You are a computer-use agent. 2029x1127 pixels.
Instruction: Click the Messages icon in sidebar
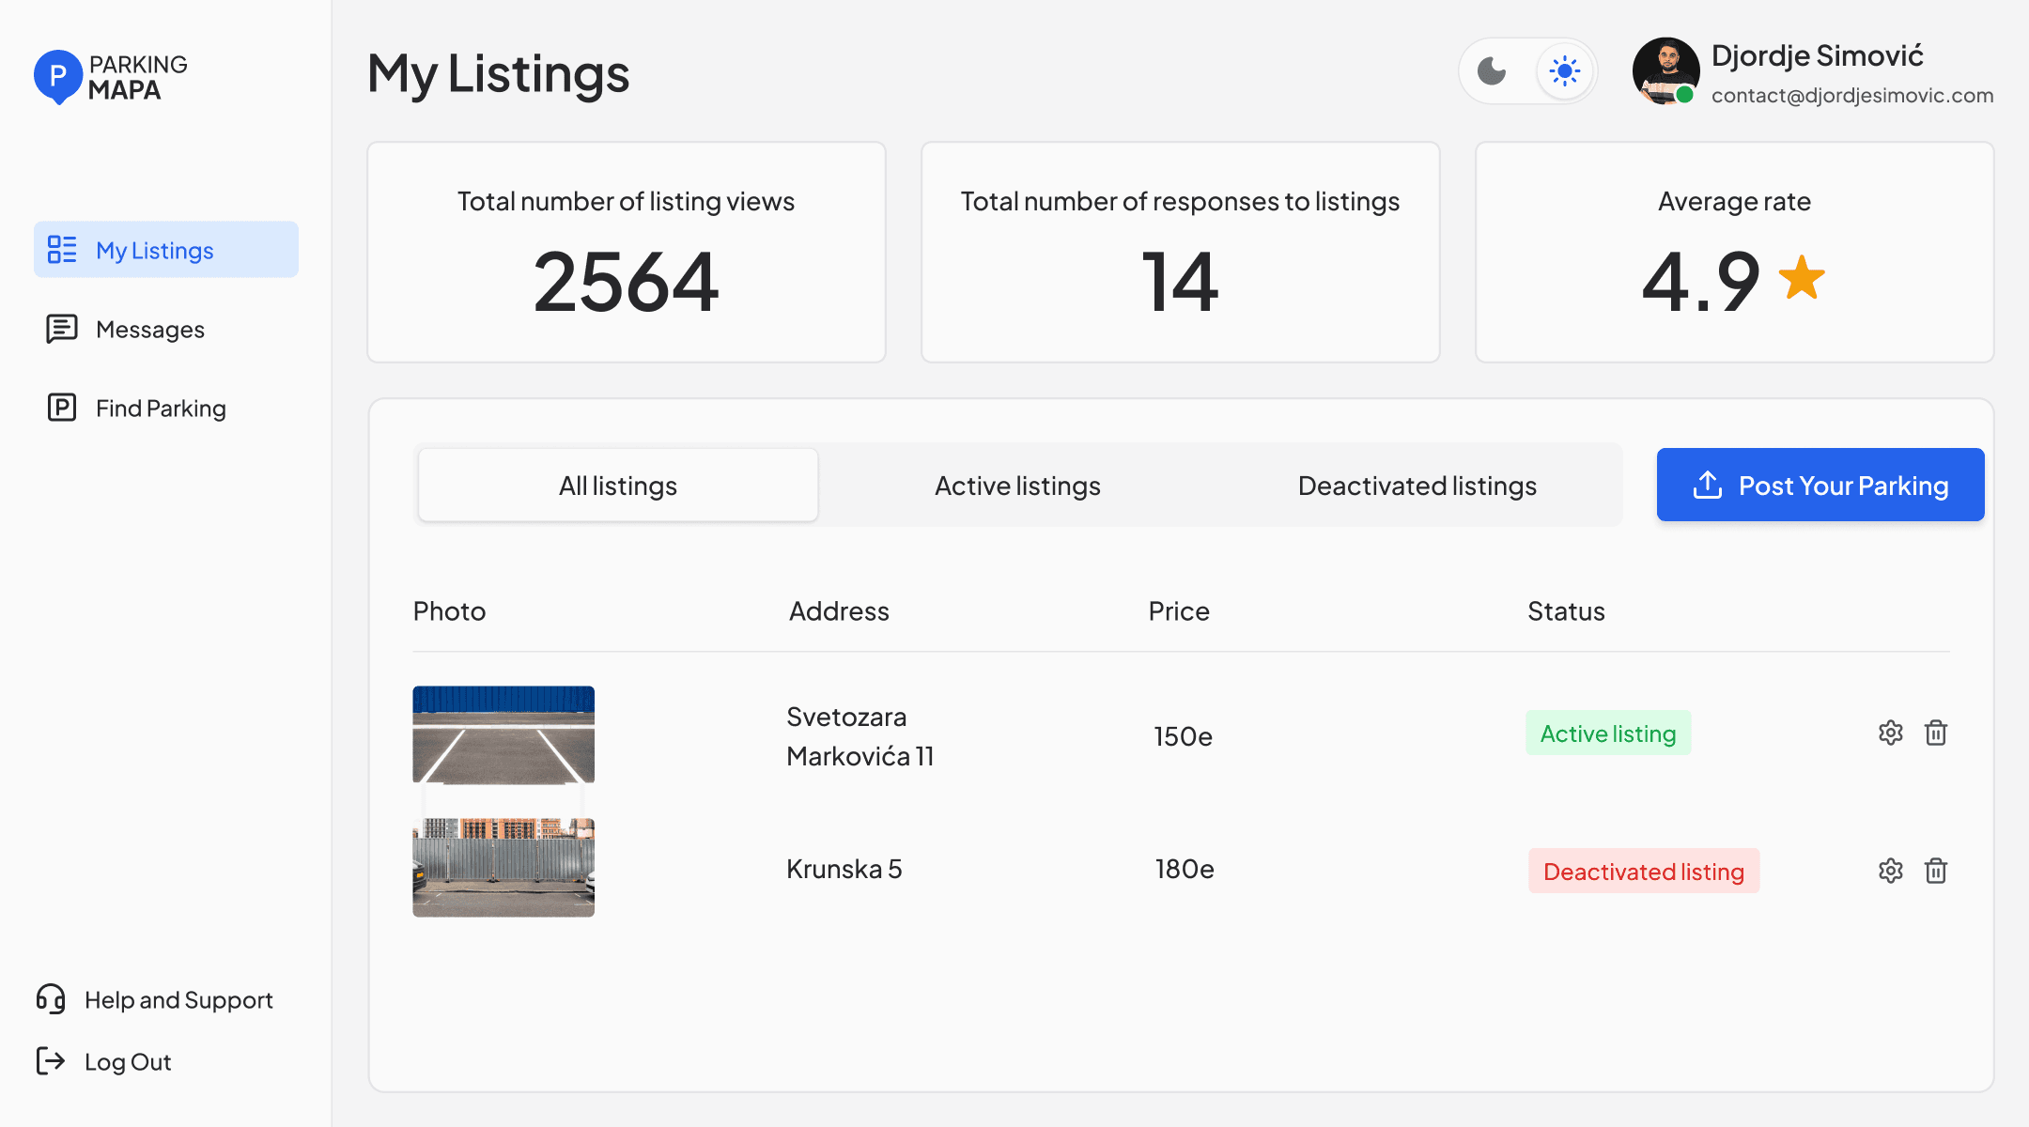(x=62, y=329)
